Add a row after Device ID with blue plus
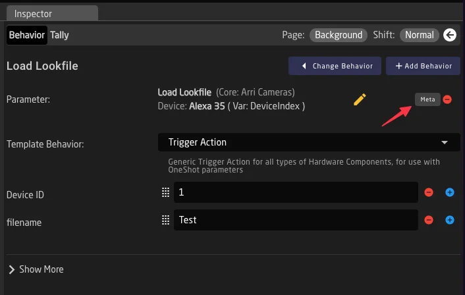 coord(450,192)
